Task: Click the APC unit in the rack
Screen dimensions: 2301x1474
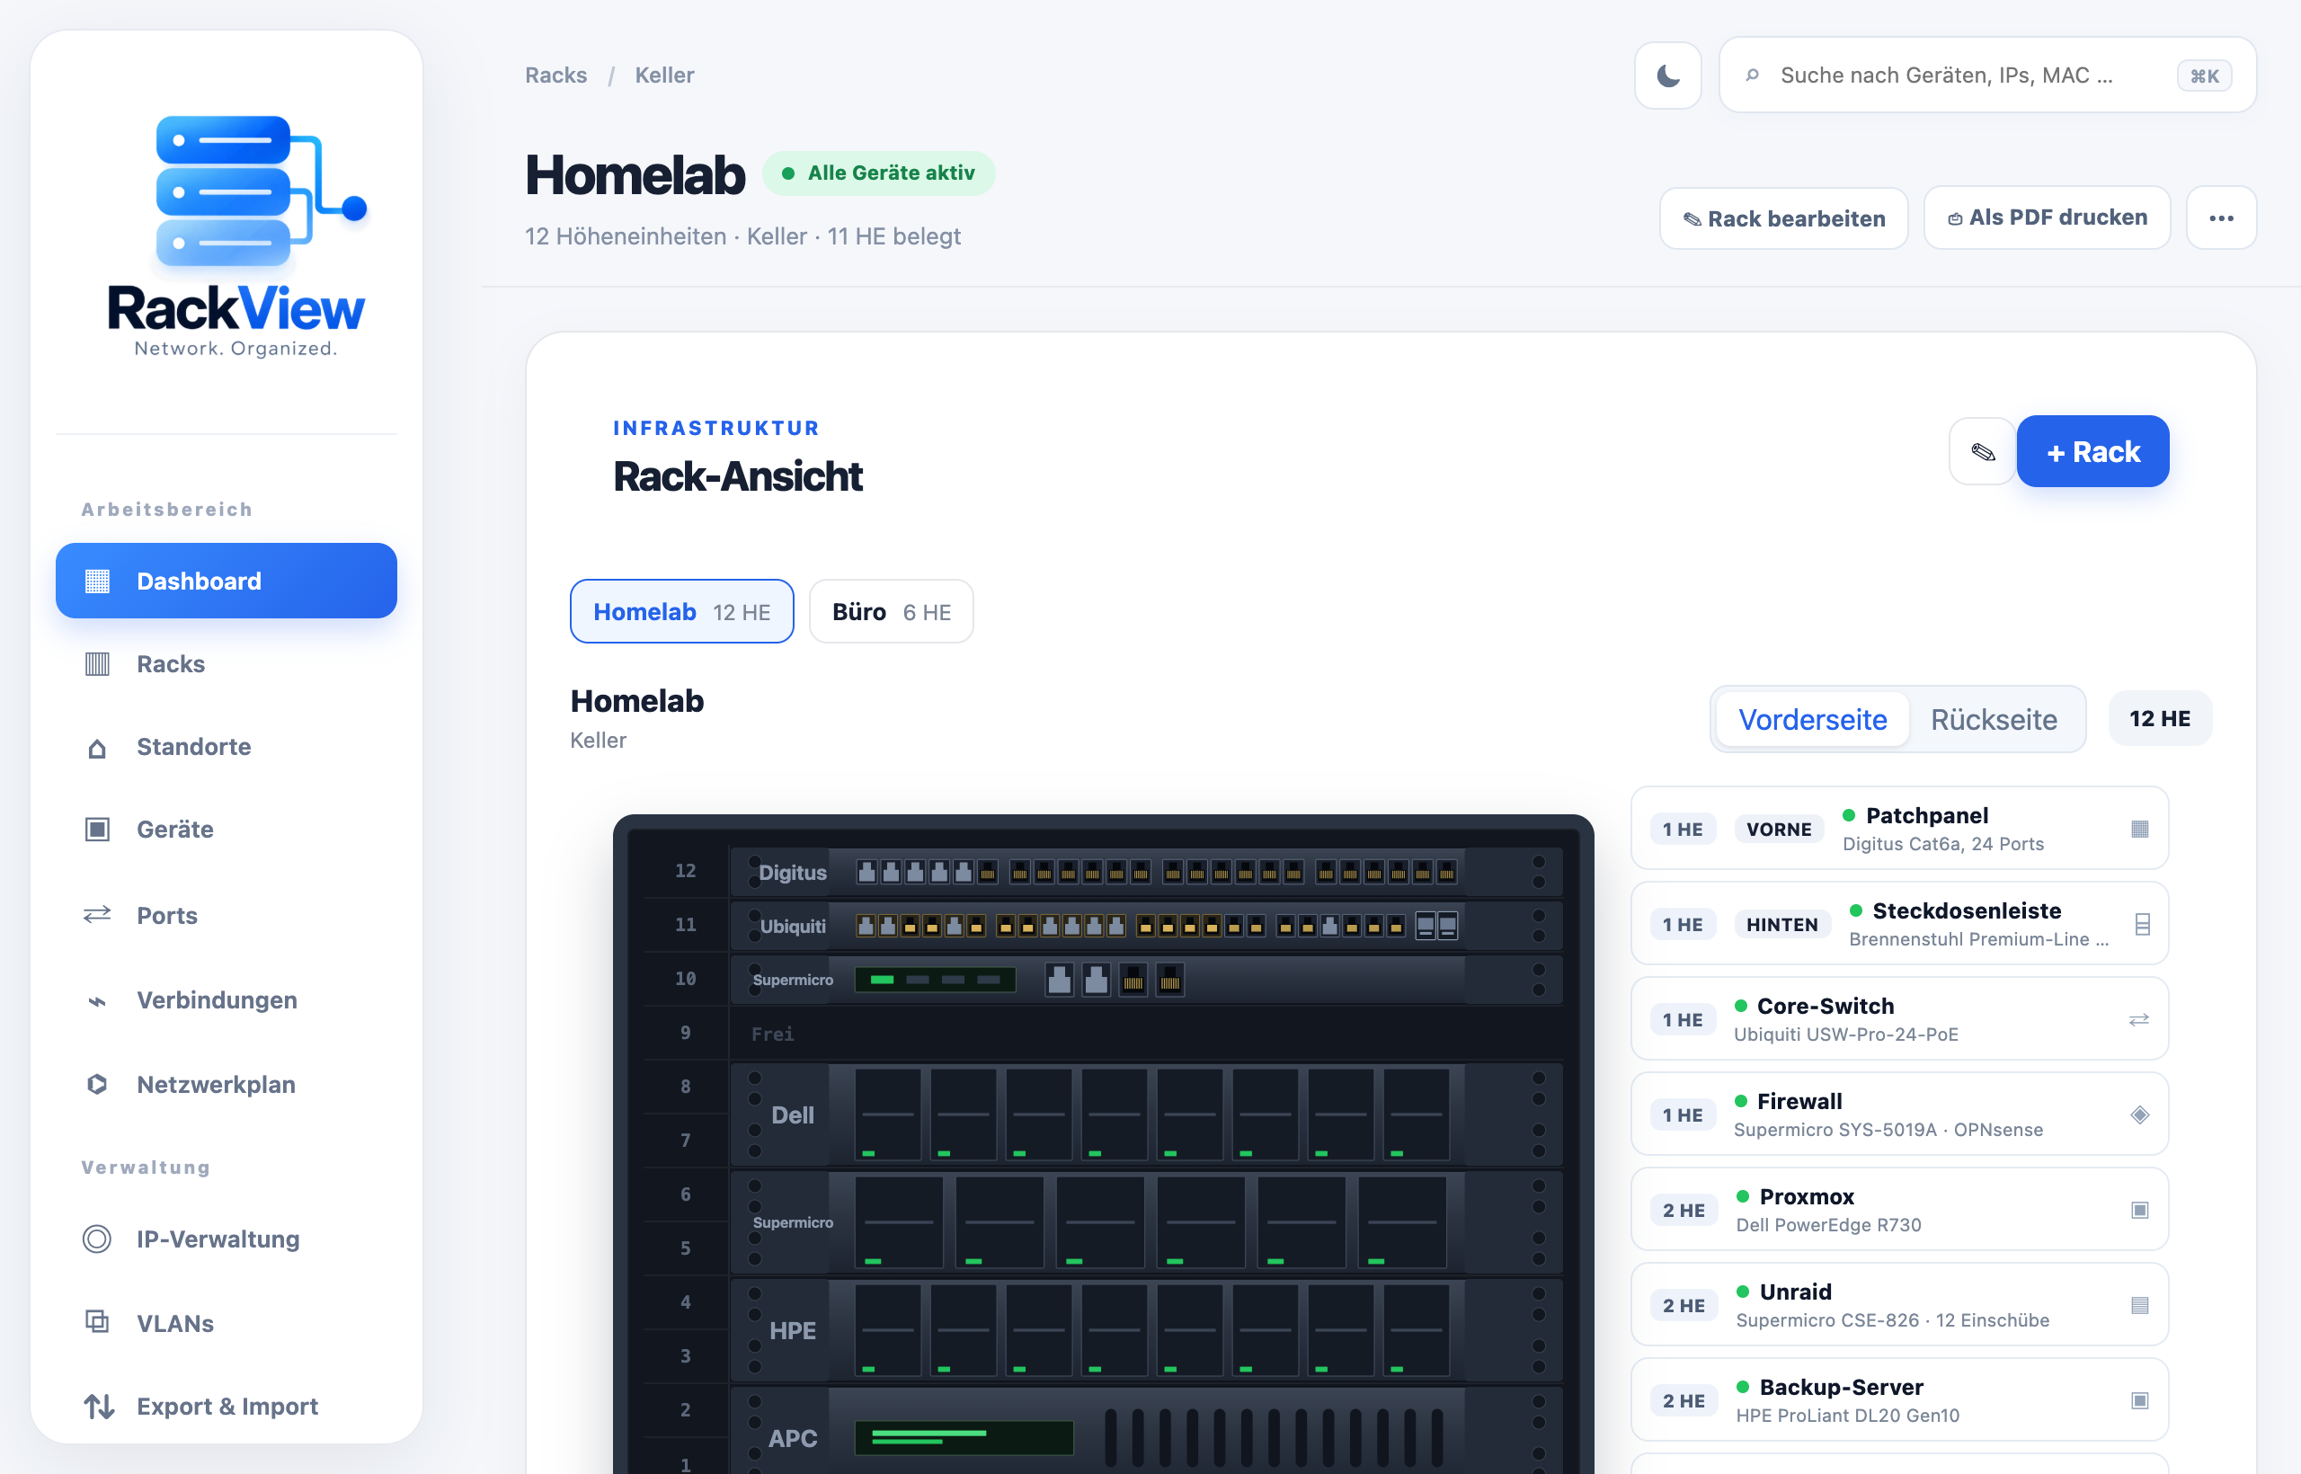Action: click(x=1146, y=1433)
